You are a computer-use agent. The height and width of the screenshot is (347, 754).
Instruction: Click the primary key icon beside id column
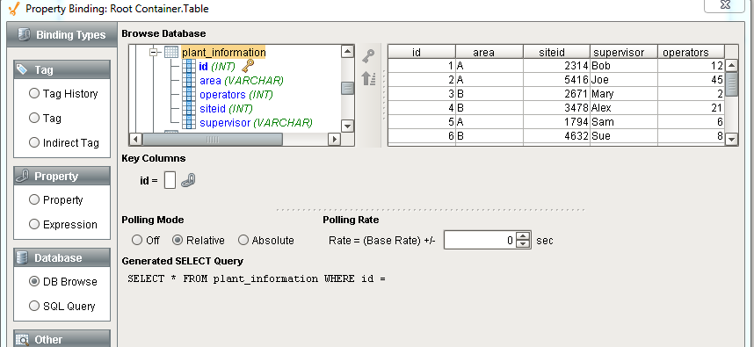tap(247, 66)
